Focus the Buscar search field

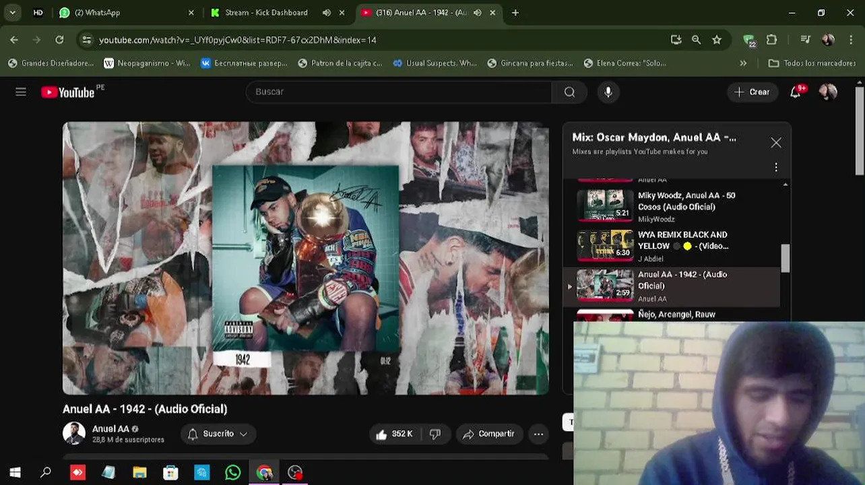(399, 92)
